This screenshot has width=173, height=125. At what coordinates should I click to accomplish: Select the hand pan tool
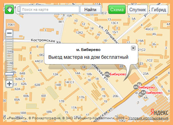[x=9, y=10]
